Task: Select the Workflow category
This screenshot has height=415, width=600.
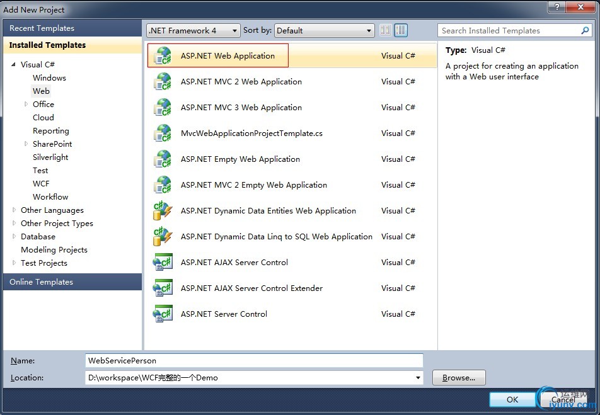Action: [x=50, y=196]
